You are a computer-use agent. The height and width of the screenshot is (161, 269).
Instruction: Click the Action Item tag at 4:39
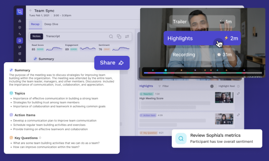[148, 115]
